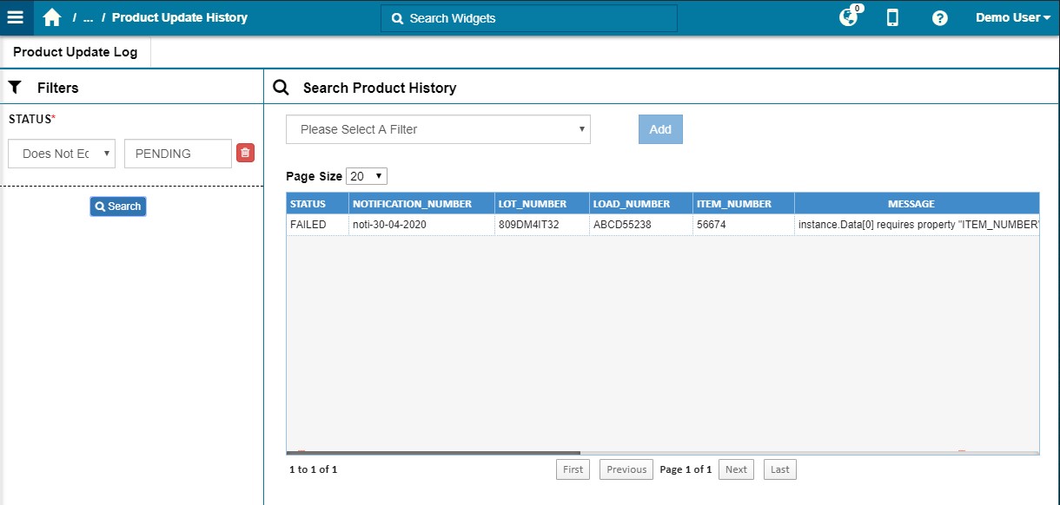The width and height of the screenshot is (1060, 505).
Task: Open the Please Select A Filter dropdown
Action: click(437, 128)
